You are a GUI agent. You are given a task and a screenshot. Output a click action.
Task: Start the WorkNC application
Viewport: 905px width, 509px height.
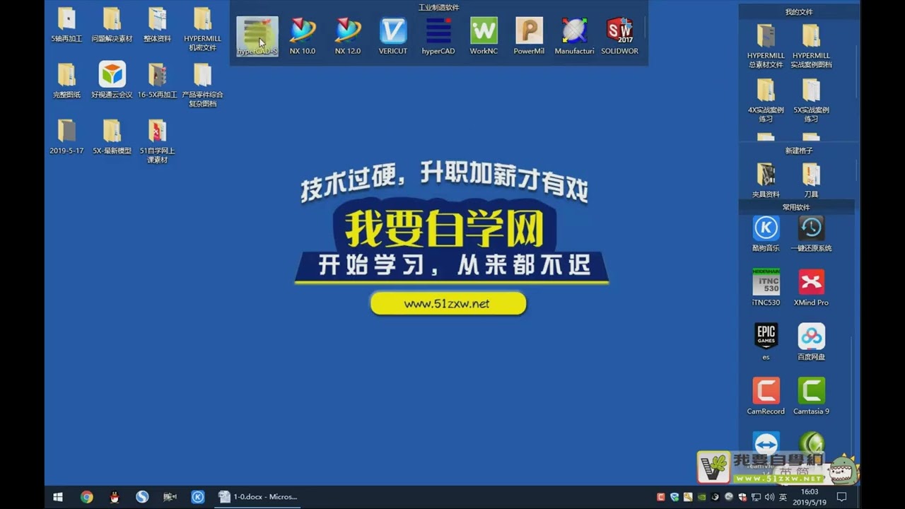coord(484,36)
